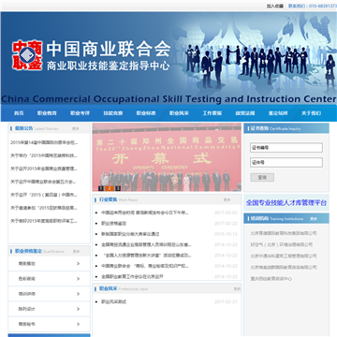Expand the 色彩咨询 row chevron

click(78, 279)
